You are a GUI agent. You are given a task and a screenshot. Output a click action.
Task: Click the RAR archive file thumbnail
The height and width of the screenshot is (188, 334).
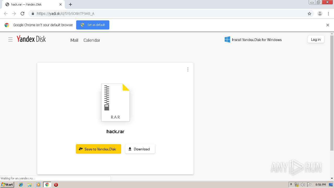point(115,102)
